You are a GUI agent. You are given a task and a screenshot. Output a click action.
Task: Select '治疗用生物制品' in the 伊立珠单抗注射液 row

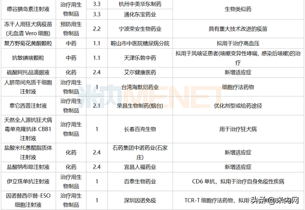pos(71,181)
